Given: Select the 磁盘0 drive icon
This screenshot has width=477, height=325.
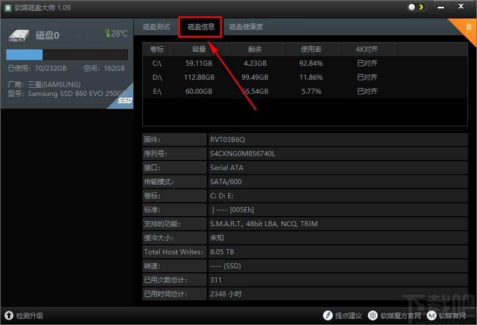Looking at the screenshot, I should [19, 35].
